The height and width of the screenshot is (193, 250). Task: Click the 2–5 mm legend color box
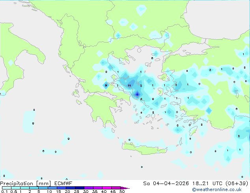coord(34,188)
